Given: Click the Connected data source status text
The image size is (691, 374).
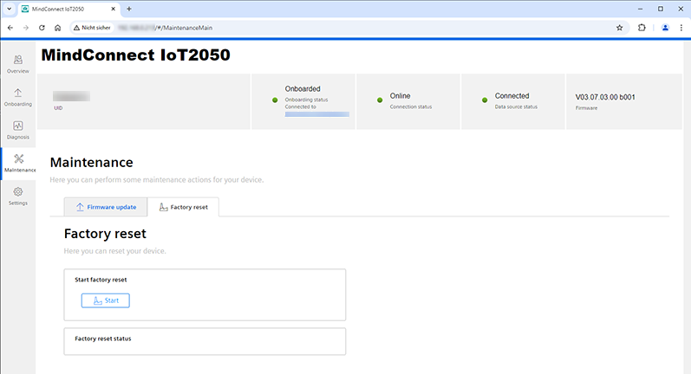Looking at the screenshot, I should (512, 96).
